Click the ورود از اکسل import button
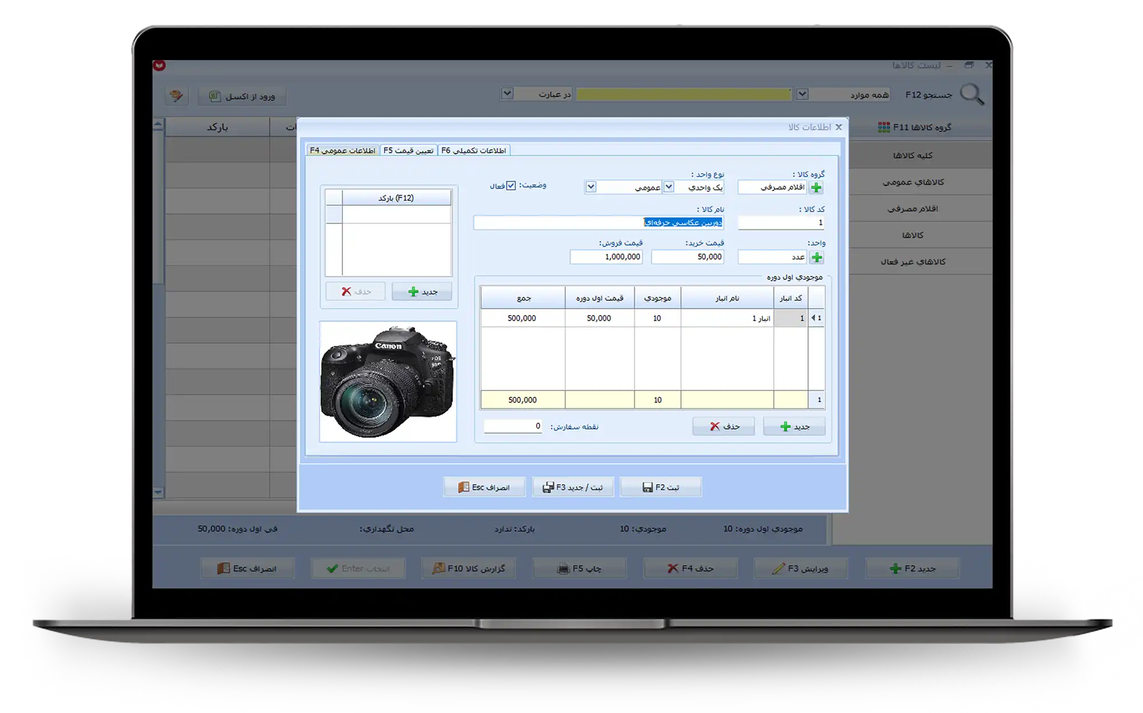The height and width of the screenshot is (713, 1143). pos(242,96)
